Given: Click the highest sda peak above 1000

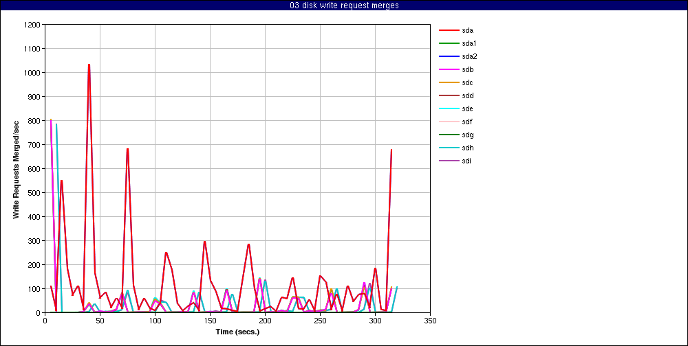Looking at the screenshot, I should (89, 65).
